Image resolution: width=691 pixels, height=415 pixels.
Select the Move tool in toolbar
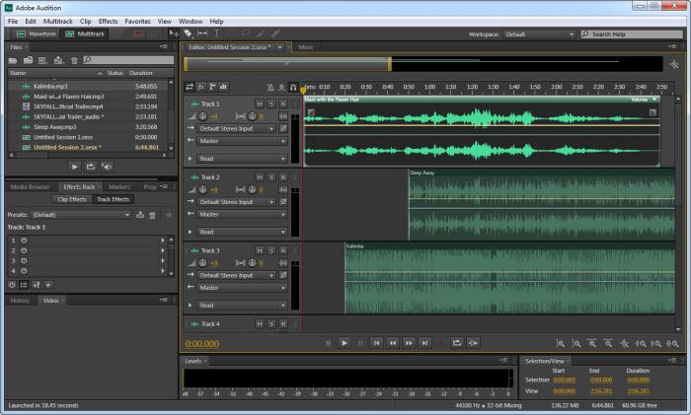174,34
